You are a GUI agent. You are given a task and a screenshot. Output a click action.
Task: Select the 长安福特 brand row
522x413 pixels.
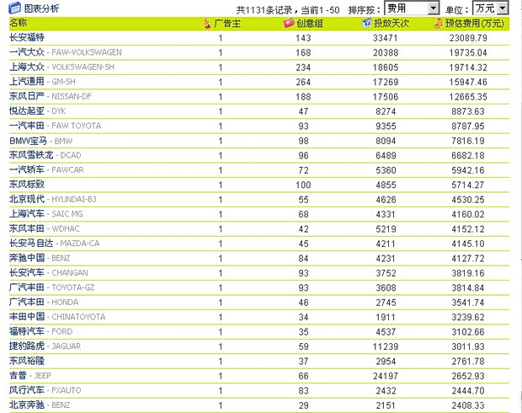point(26,38)
